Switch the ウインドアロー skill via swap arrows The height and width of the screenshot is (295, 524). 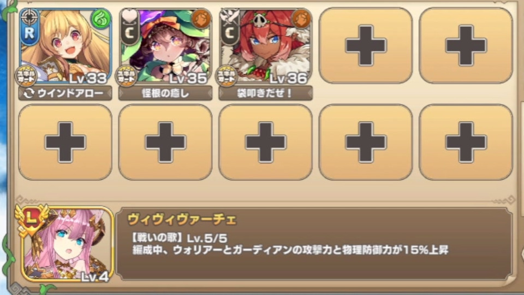(x=29, y=93)
